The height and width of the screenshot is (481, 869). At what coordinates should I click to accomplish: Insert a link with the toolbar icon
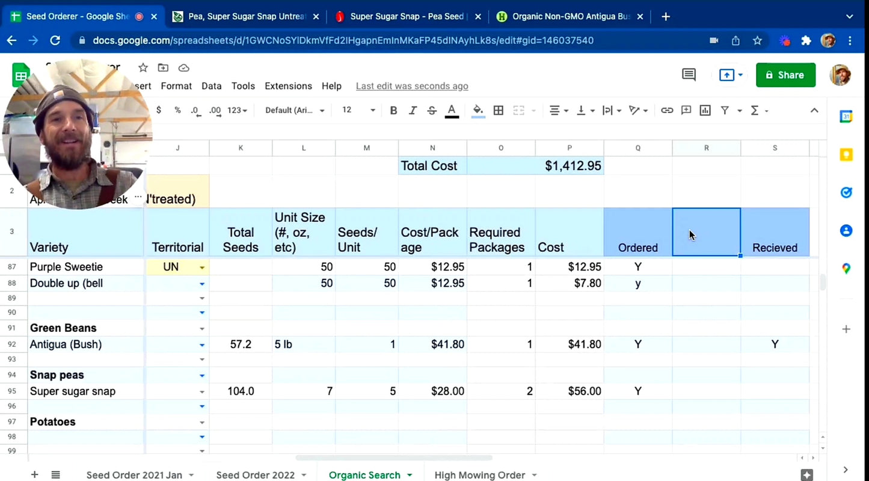(x=667, y=110)
